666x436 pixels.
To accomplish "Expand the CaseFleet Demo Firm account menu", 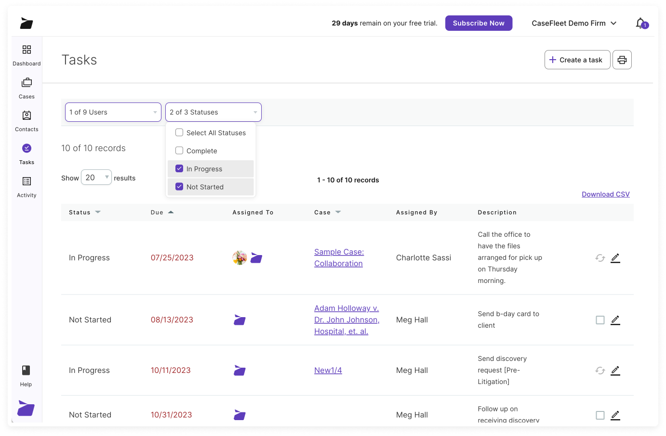I will coord(574,23).
